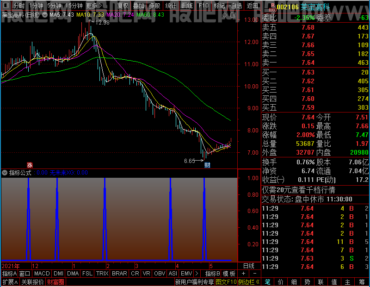370x287 pixels.
Task: Click the 叠加 overlay button
Action: click(139, 6)
